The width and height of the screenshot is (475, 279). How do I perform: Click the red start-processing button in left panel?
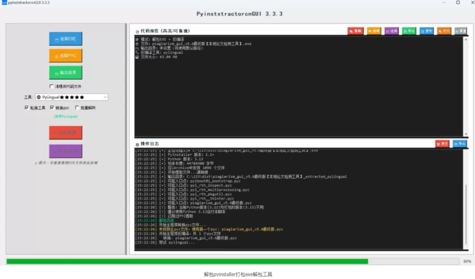(65, 133)
